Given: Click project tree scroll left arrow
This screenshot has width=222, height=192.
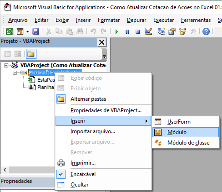Looking at the screenshot, I should tap(5, 170).
